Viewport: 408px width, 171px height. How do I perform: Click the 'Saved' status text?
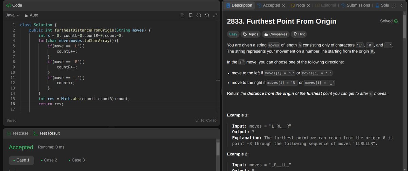click(11, 120)
